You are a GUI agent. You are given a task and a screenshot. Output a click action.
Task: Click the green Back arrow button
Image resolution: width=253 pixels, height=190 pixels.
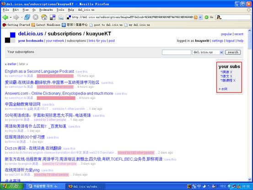(x=5, y=17)
